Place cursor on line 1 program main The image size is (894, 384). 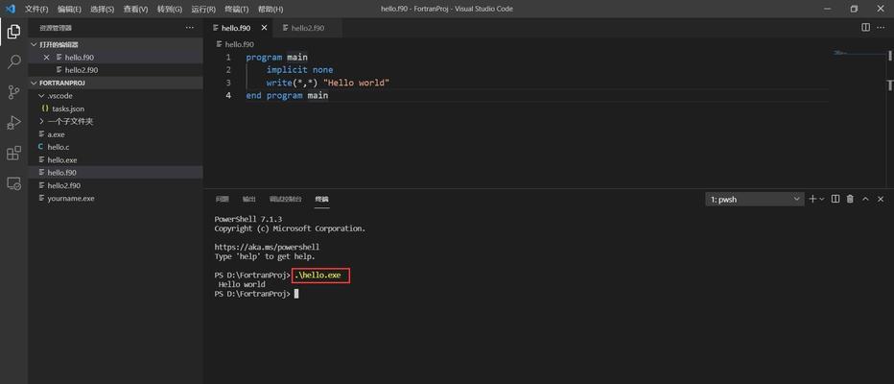click(x=276, y=57)
